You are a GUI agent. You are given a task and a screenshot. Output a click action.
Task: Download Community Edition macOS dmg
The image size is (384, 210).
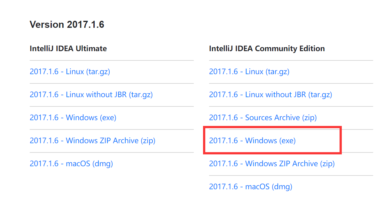point(251,187)
